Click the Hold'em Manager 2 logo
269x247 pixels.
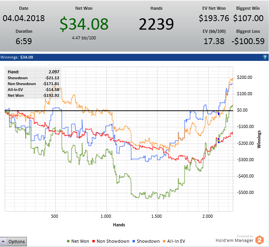click(x=259, y=240)
